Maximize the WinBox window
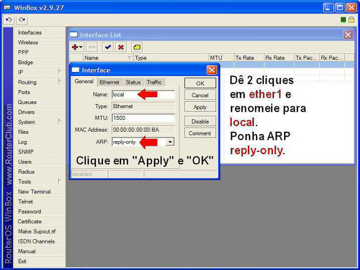This screenshot has height=270, width=360. click(x=340, y=7)
